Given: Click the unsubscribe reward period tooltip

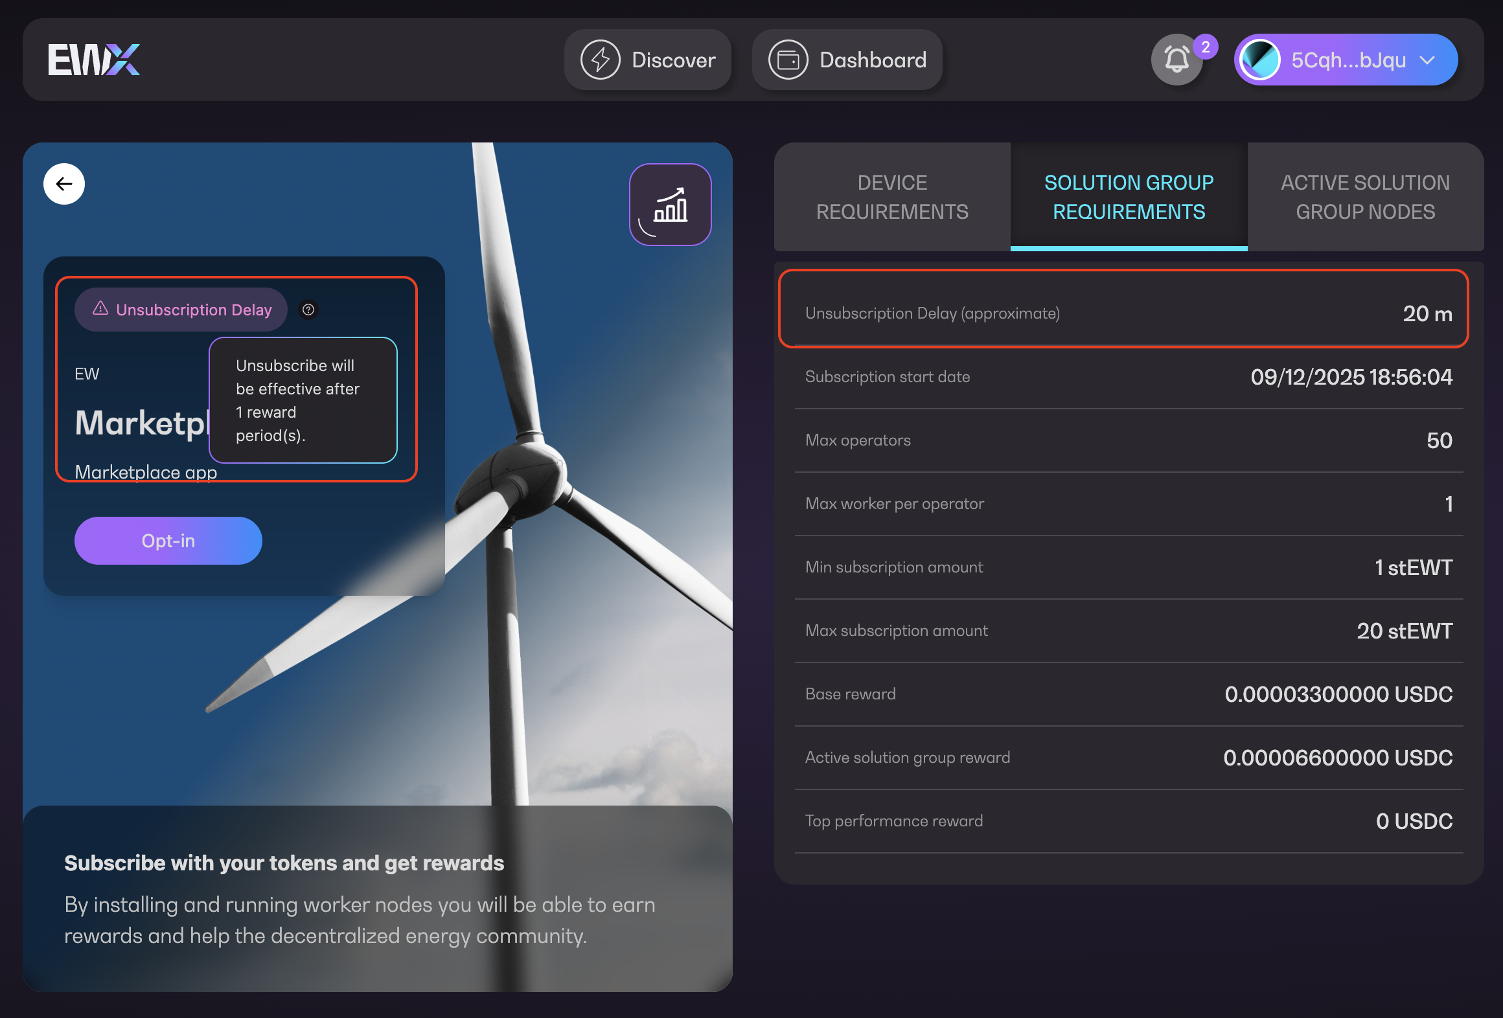Looking at the screenshot, I should click(x=303, y=400).
